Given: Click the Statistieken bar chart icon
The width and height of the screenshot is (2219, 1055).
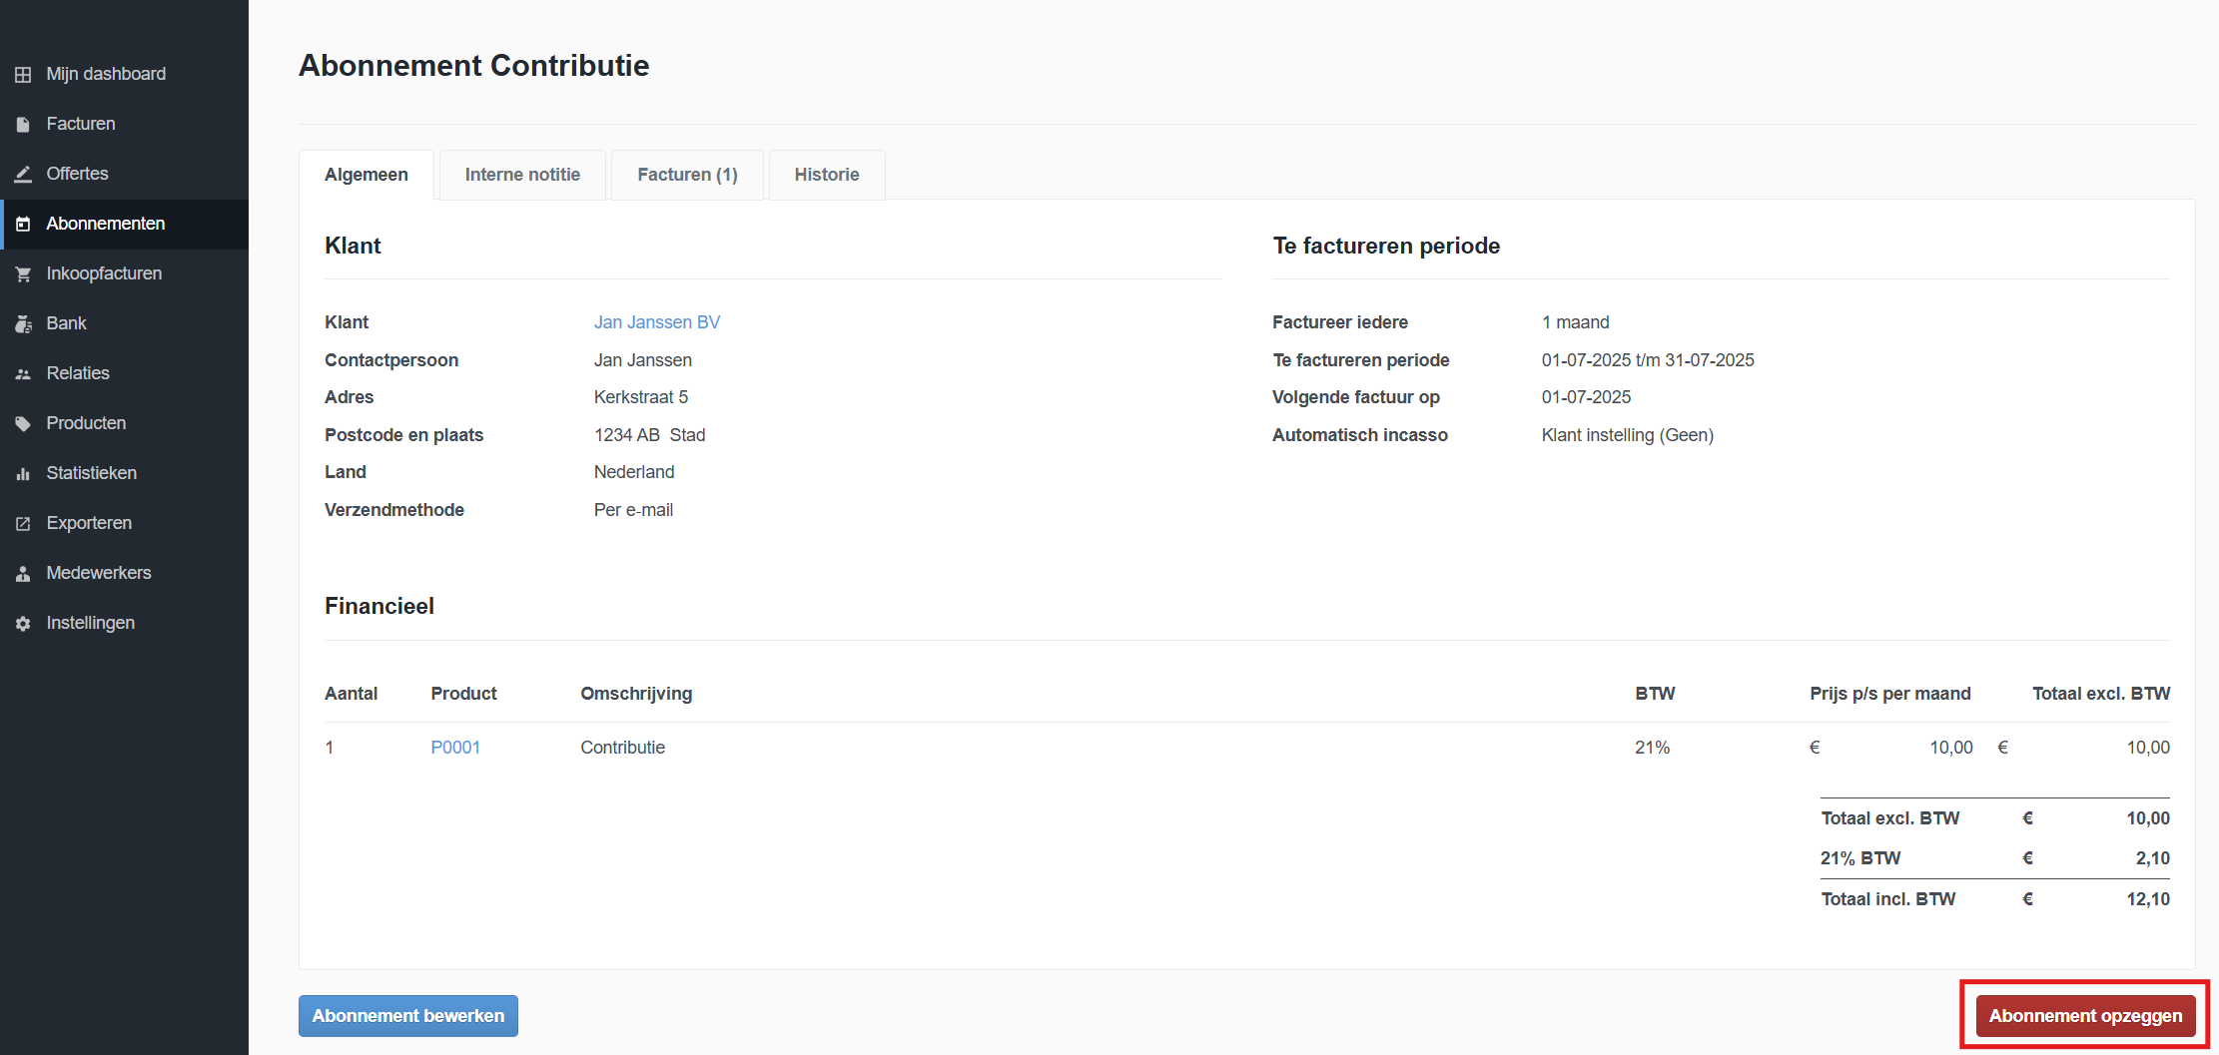Looking at the screenshot, I should 23,474.
